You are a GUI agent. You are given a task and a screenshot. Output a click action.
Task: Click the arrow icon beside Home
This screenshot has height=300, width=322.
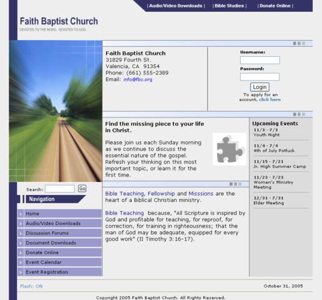tap(21, 214)
